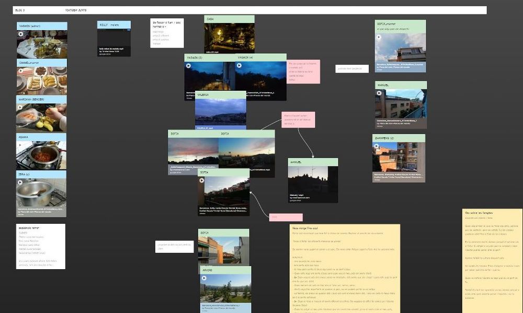Select the 'ZHANPENG (2)' card header
This screenshot has width=523, height=313.
point(399,138)
